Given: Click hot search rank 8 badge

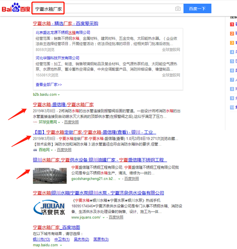Looking at the screenshot, I should point(232,89).
